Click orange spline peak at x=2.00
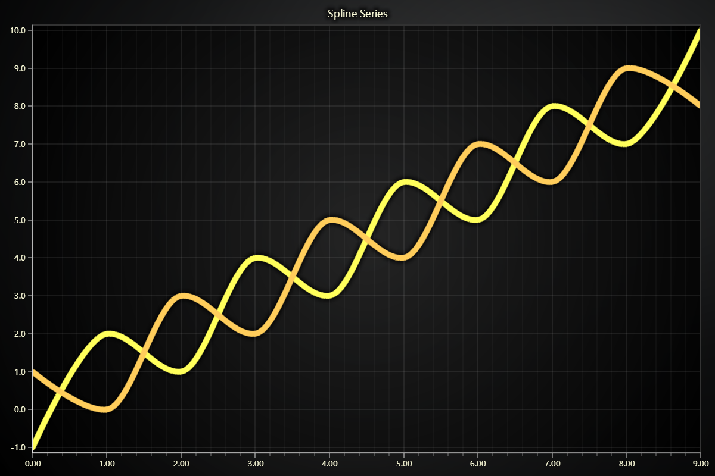Viewport: 715px width, 476px height. pos(182,296)
